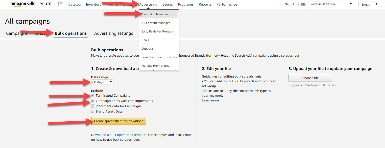The height and width of the screenshot is (148, 385).
Task: Click the US flag icon near SightPros
Action: (303, 4)
